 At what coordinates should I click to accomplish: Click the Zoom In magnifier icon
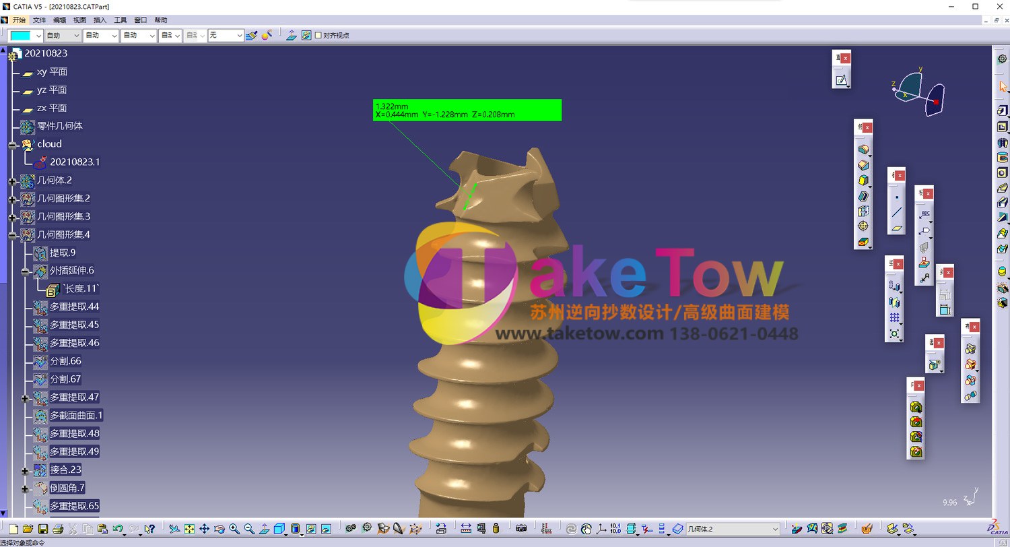pos(234,529)
